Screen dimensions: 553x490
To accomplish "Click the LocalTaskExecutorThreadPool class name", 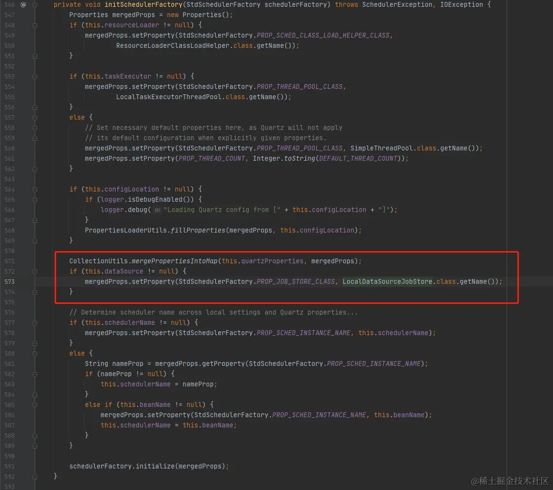I will tap(168, 97).
